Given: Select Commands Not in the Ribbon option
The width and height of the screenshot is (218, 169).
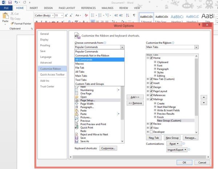Looking at the screenshot, I should click(100, 56).
